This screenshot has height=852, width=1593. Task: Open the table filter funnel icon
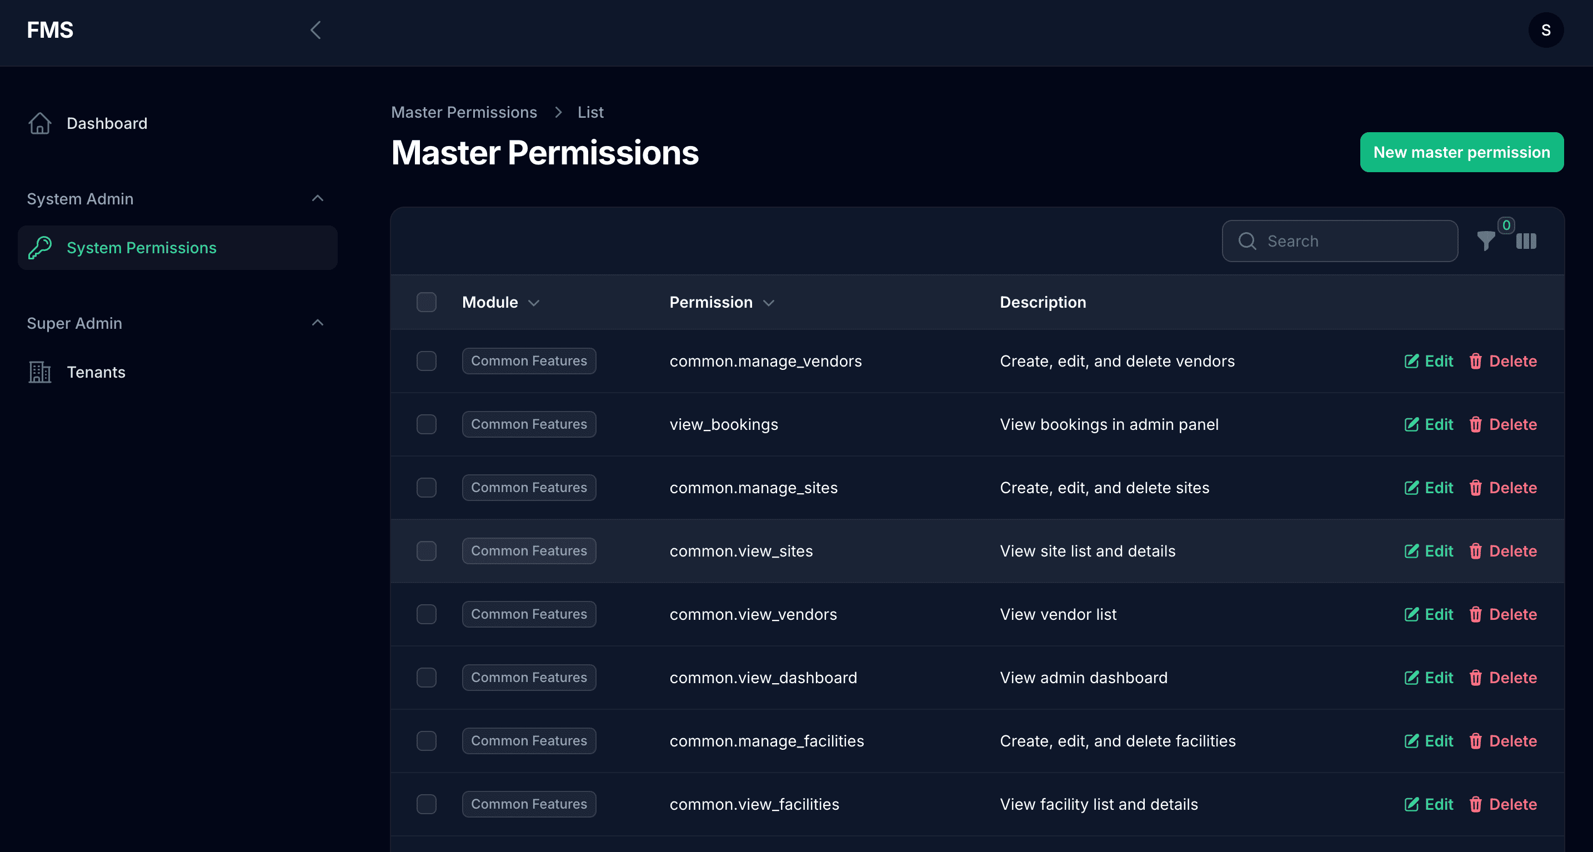[x=1485, y=240]
